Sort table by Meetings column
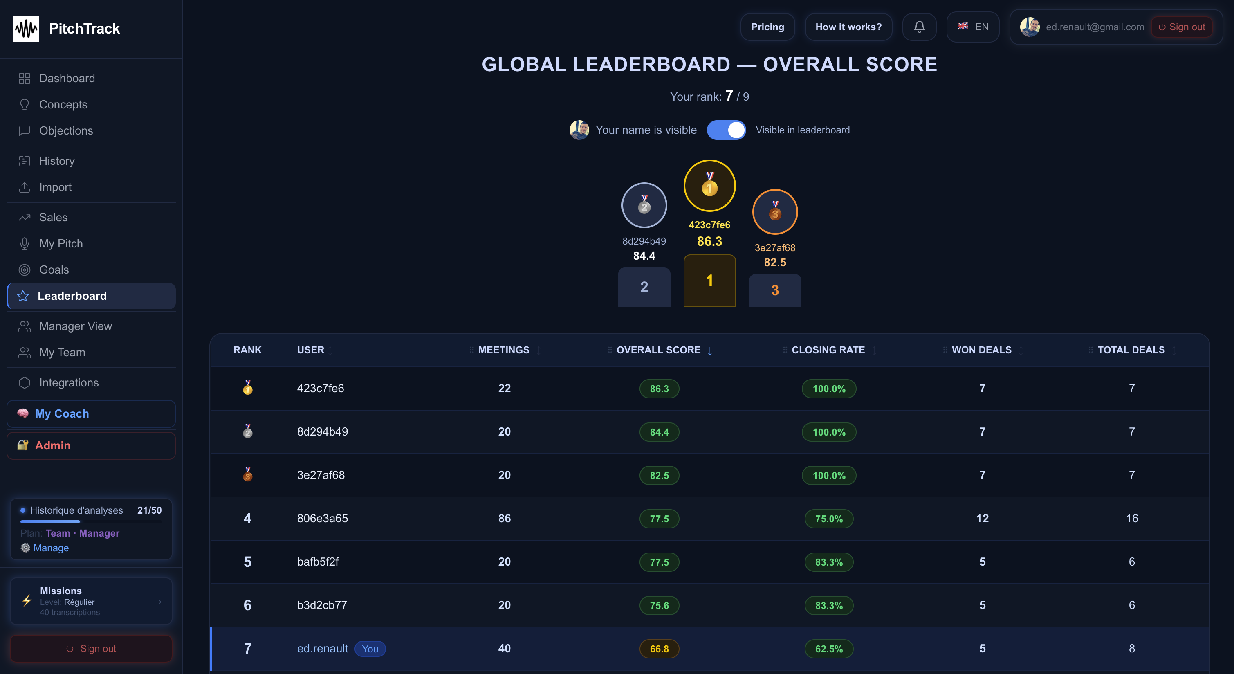This screenshot has height=674, width=1234. (x=503, y=350)
